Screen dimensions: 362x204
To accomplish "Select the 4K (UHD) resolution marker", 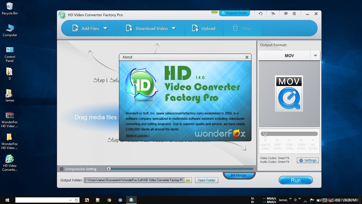I will pos(313,144).
